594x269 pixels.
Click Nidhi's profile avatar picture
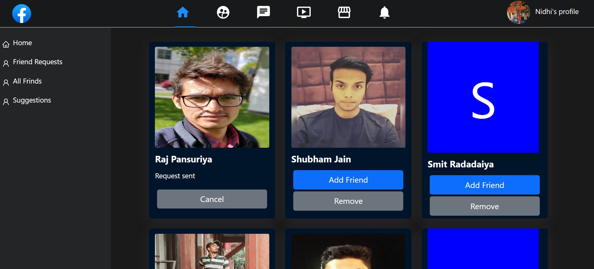point(518,12)
